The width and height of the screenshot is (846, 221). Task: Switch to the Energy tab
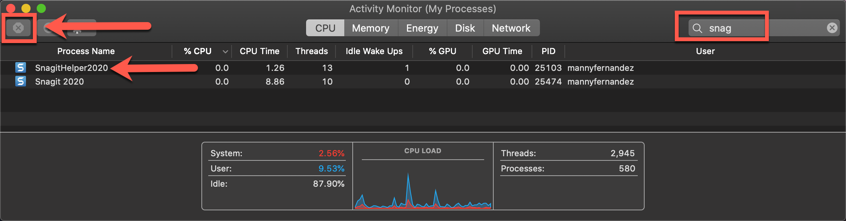tap(422, 28)
